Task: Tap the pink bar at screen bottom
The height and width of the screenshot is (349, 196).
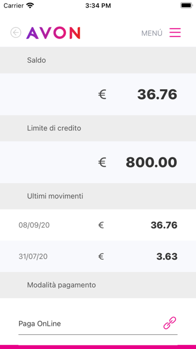Action: click(x=98, y=347)
